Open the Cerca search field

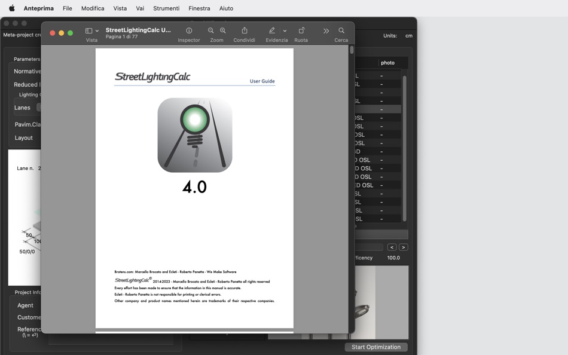pos(341,31)
